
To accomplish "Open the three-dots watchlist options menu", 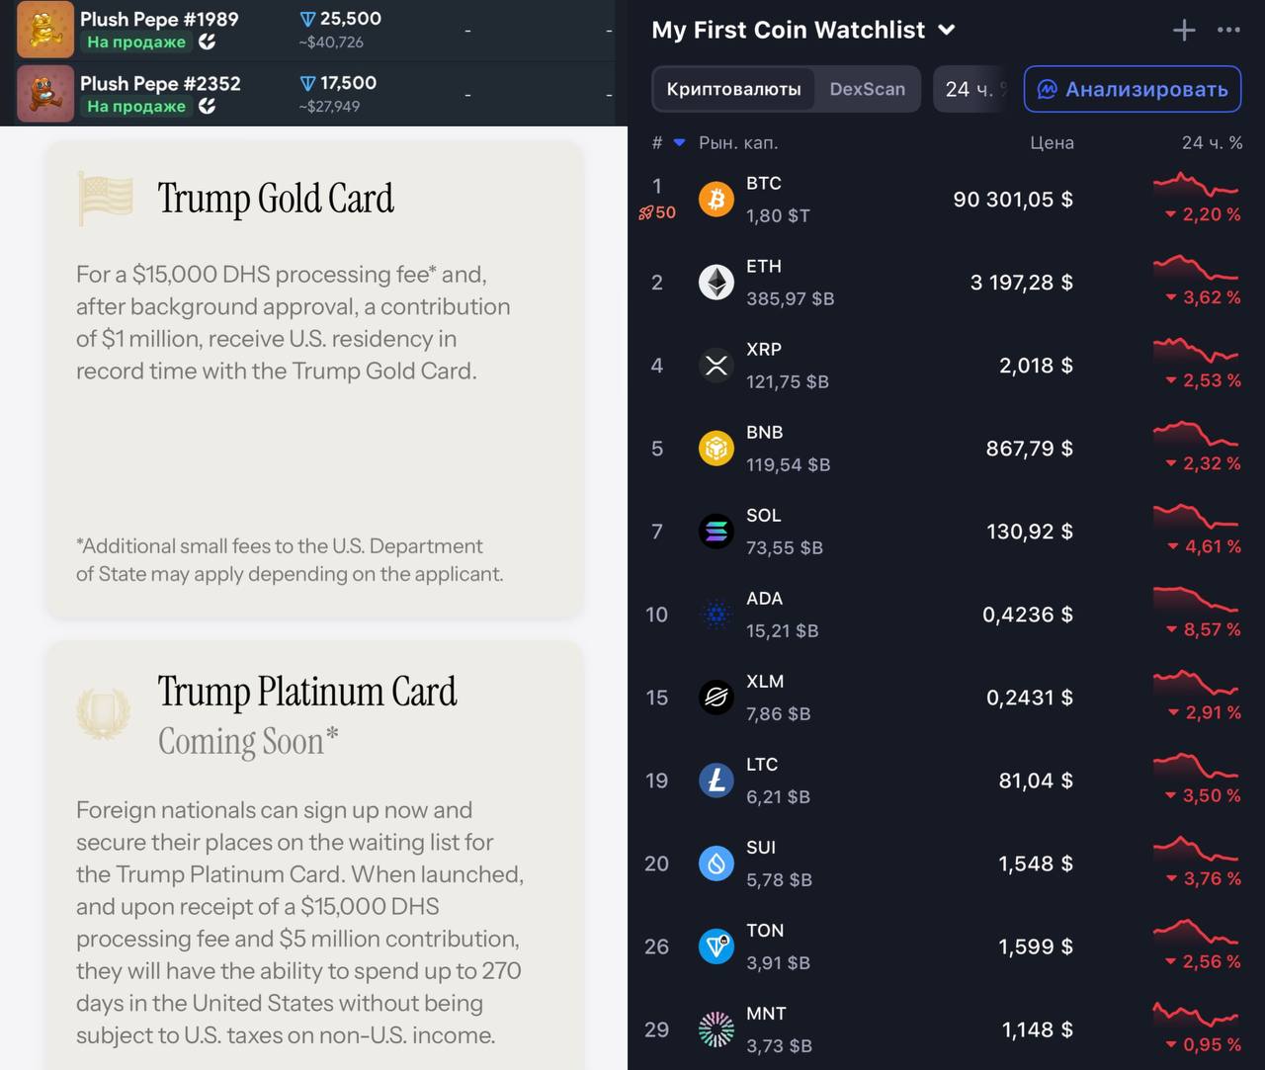I will [1228, 30].
